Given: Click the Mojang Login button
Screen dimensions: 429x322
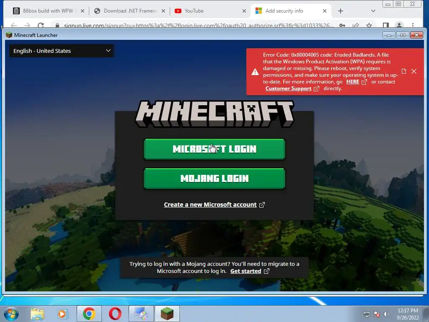Looking at the screenshot, I should tap(214, 179).
